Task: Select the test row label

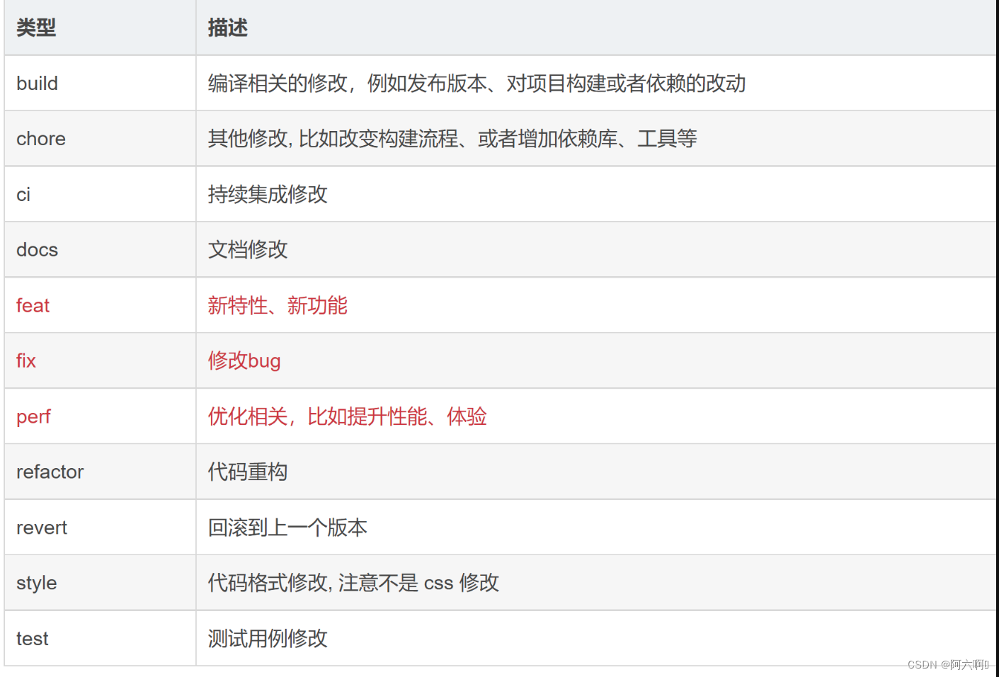Action: (x=32, y=638)
